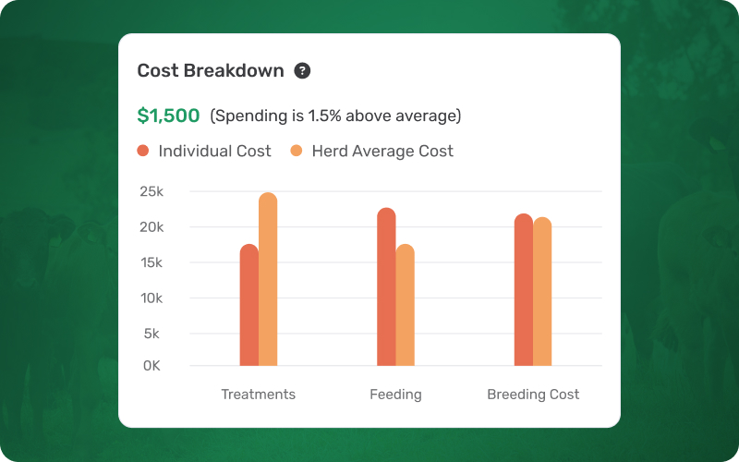This screenshot has height=462, width=739.
Task: Click the Individual Cost legend dot
Action: click(x=143, y=151)
